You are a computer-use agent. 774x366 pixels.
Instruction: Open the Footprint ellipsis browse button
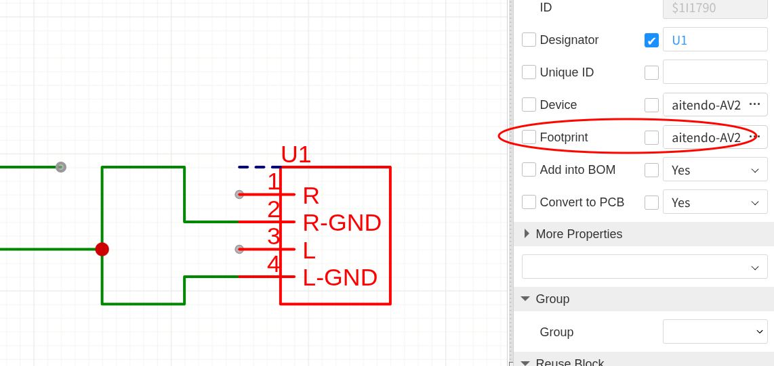754,137
